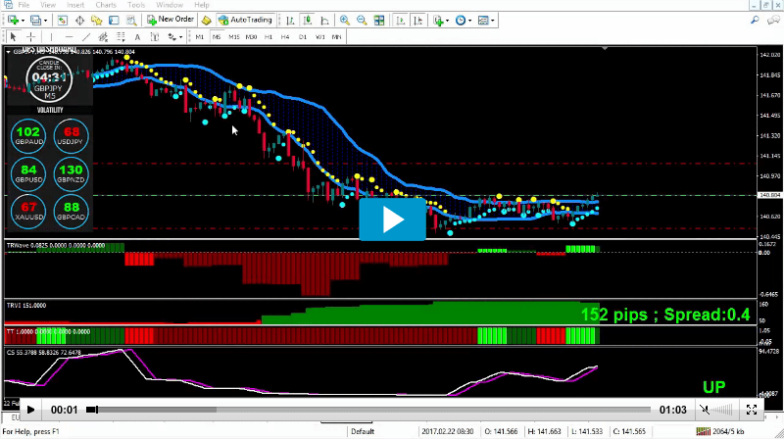
Task: Switch chart to H1 timeframe
Action: (x=269, y=37)
